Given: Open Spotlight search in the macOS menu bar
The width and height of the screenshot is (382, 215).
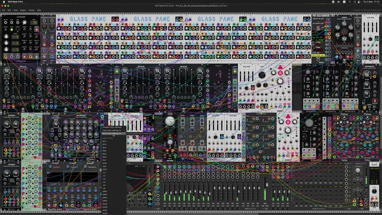Looking at the screenshot, I should point(355,2).
